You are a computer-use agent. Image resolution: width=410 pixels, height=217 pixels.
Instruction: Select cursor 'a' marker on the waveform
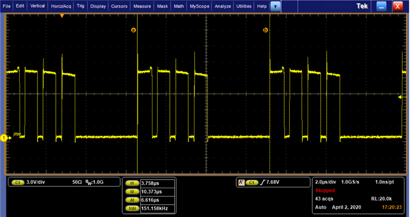[x=133, y=30]
